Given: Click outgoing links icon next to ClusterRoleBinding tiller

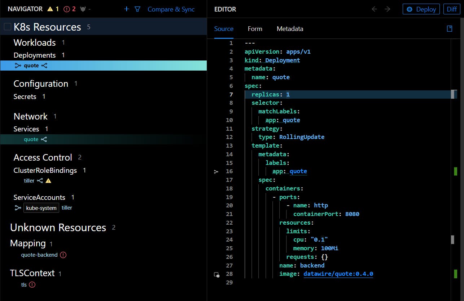Looking at the screenshot, I should coord(40,181).
